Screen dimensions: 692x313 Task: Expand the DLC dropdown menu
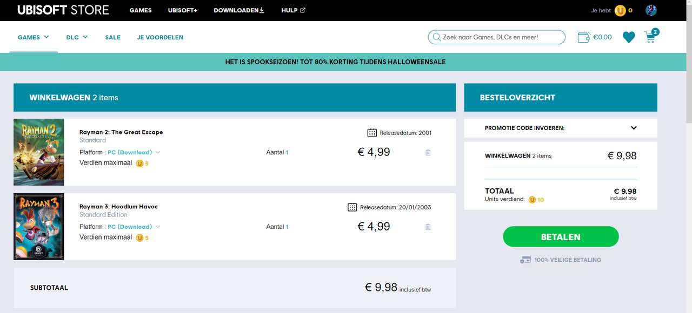(x=77, y=37)
